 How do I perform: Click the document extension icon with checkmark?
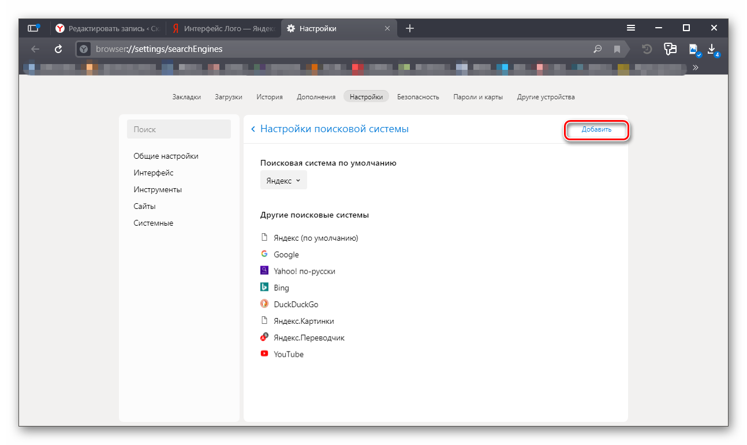point(694,50)
